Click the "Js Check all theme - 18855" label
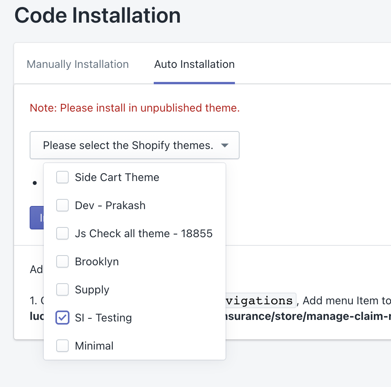Viewport: 391px width, 387px height. [x=144, y=234]
